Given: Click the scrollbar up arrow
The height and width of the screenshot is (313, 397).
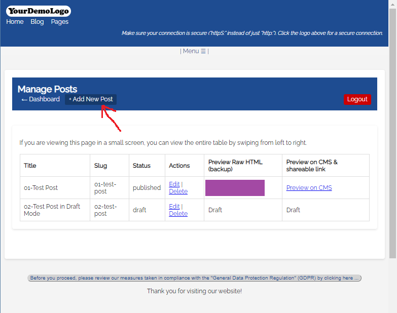Looking at the screenshot, I should pos(392,4).
